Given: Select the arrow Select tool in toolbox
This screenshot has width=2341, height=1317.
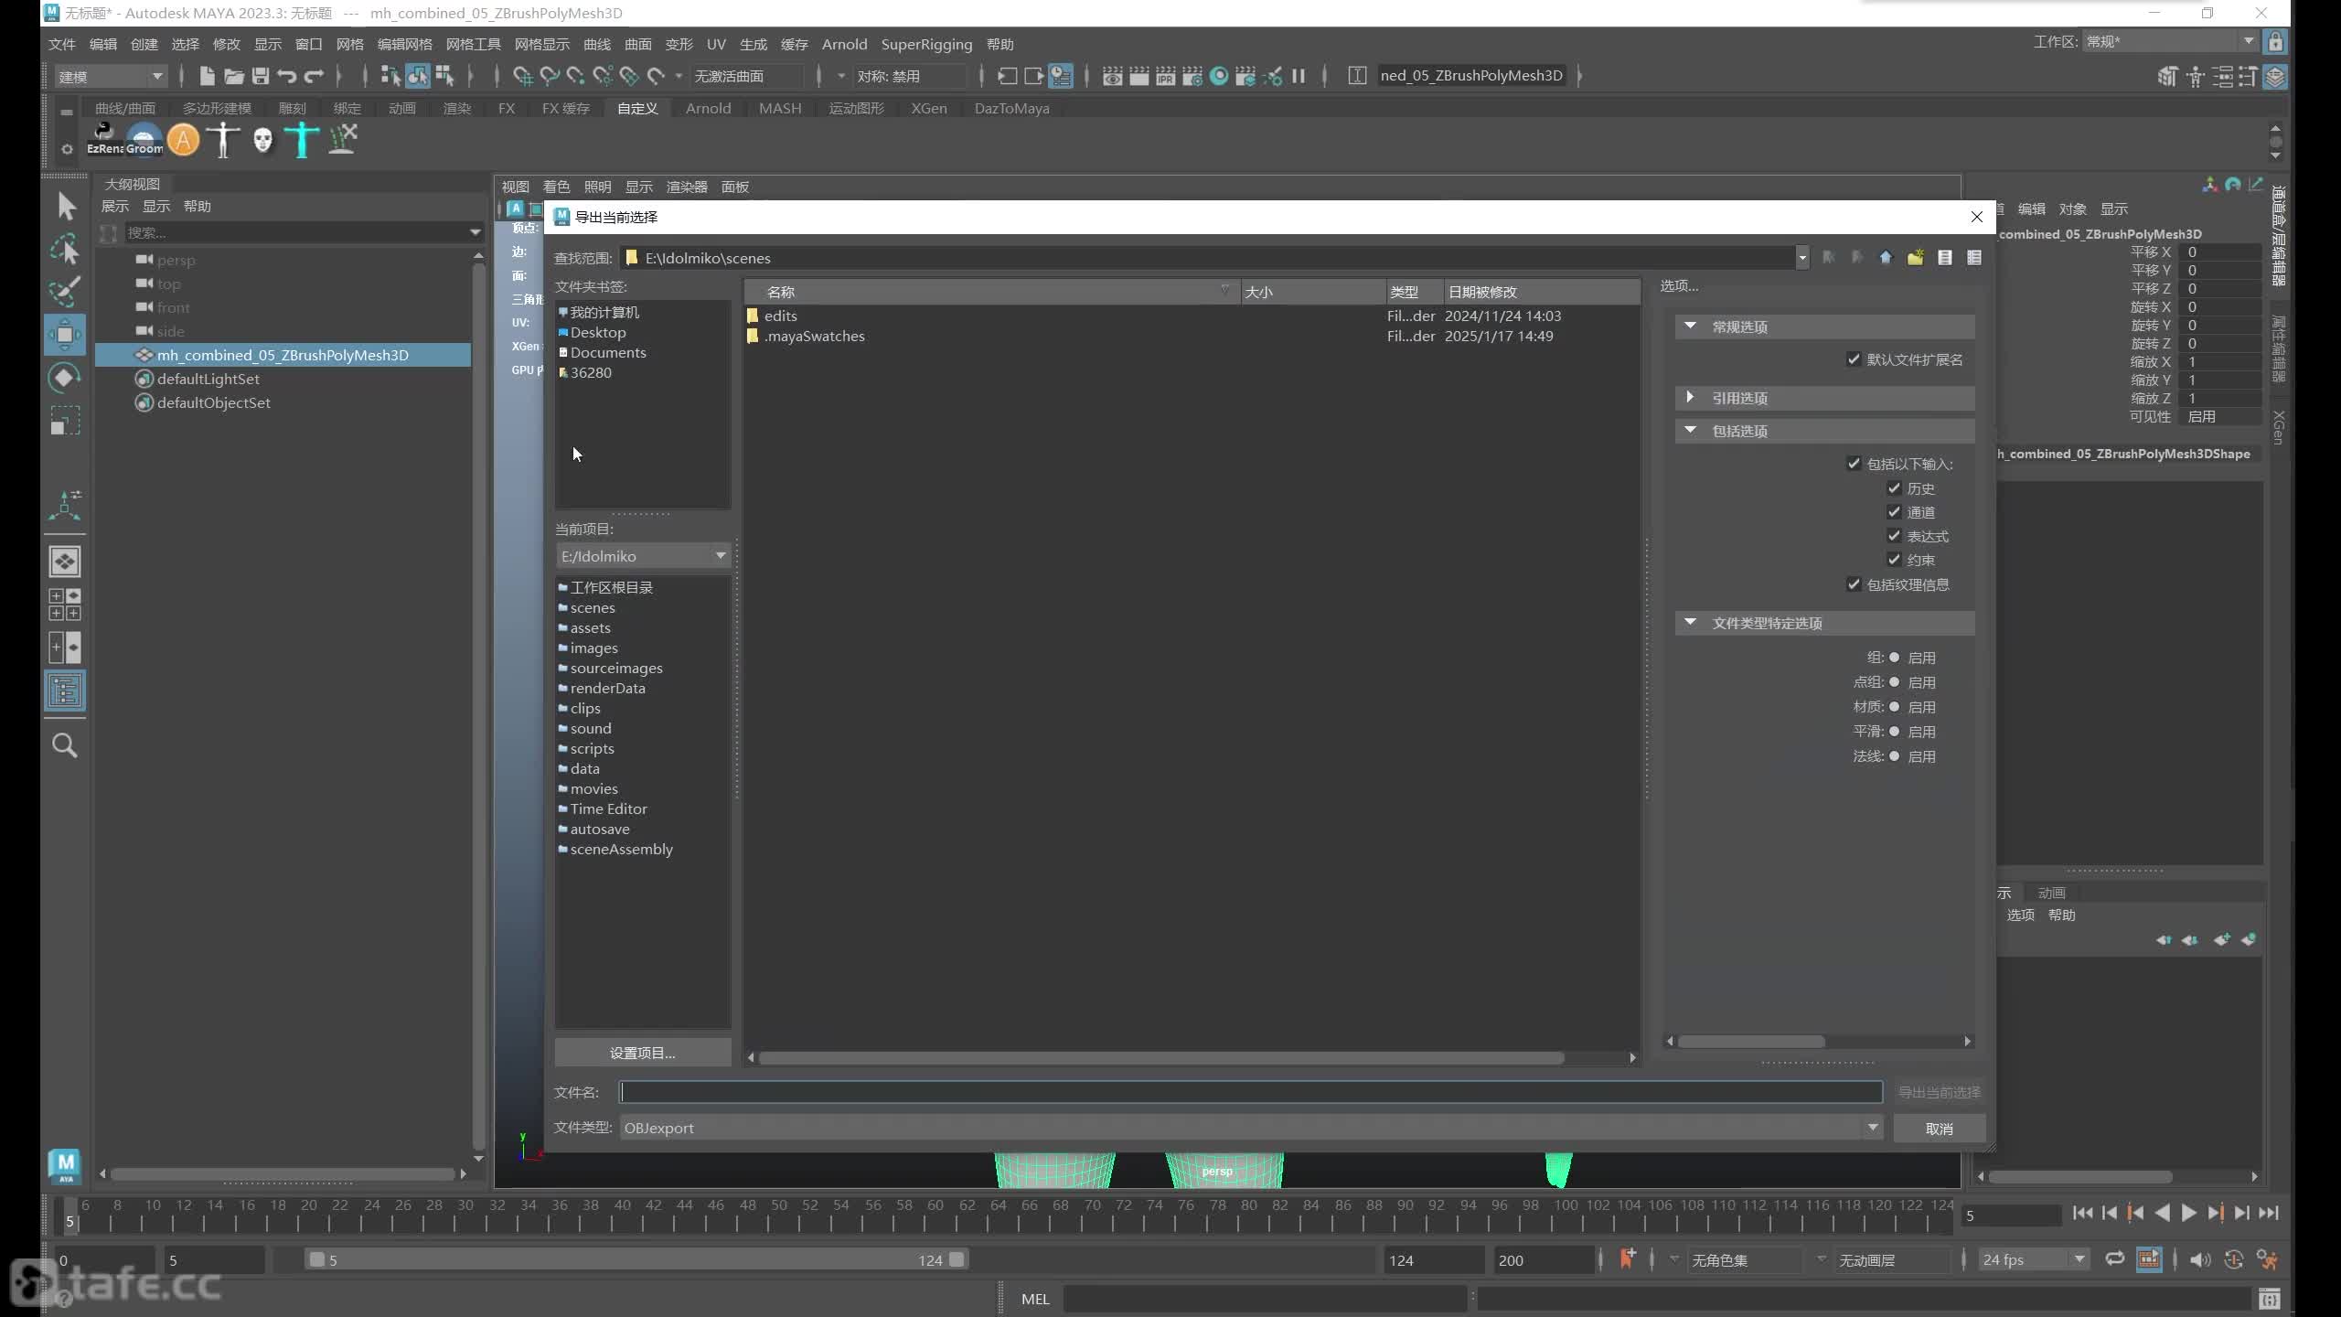Looking at the screenshot, I should pyautogui.click(x=65, y=207).
